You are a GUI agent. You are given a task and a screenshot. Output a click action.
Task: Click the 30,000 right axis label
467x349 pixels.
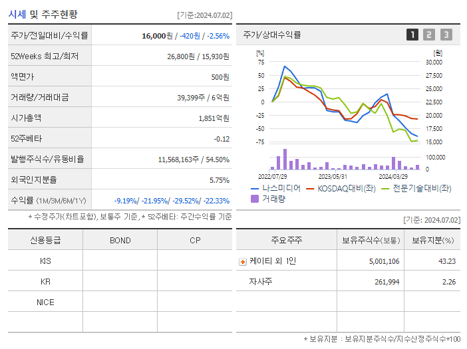pyautogui.click(x=434, y=62)
